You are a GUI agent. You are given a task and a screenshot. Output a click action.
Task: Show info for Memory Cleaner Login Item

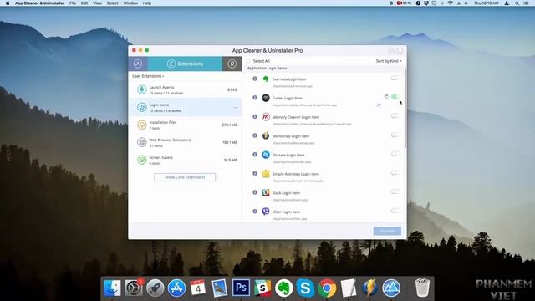coord(255,116)
